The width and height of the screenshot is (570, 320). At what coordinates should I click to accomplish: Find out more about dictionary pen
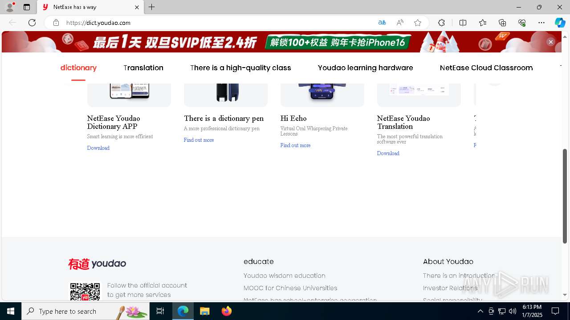click(x=199, y=140)
